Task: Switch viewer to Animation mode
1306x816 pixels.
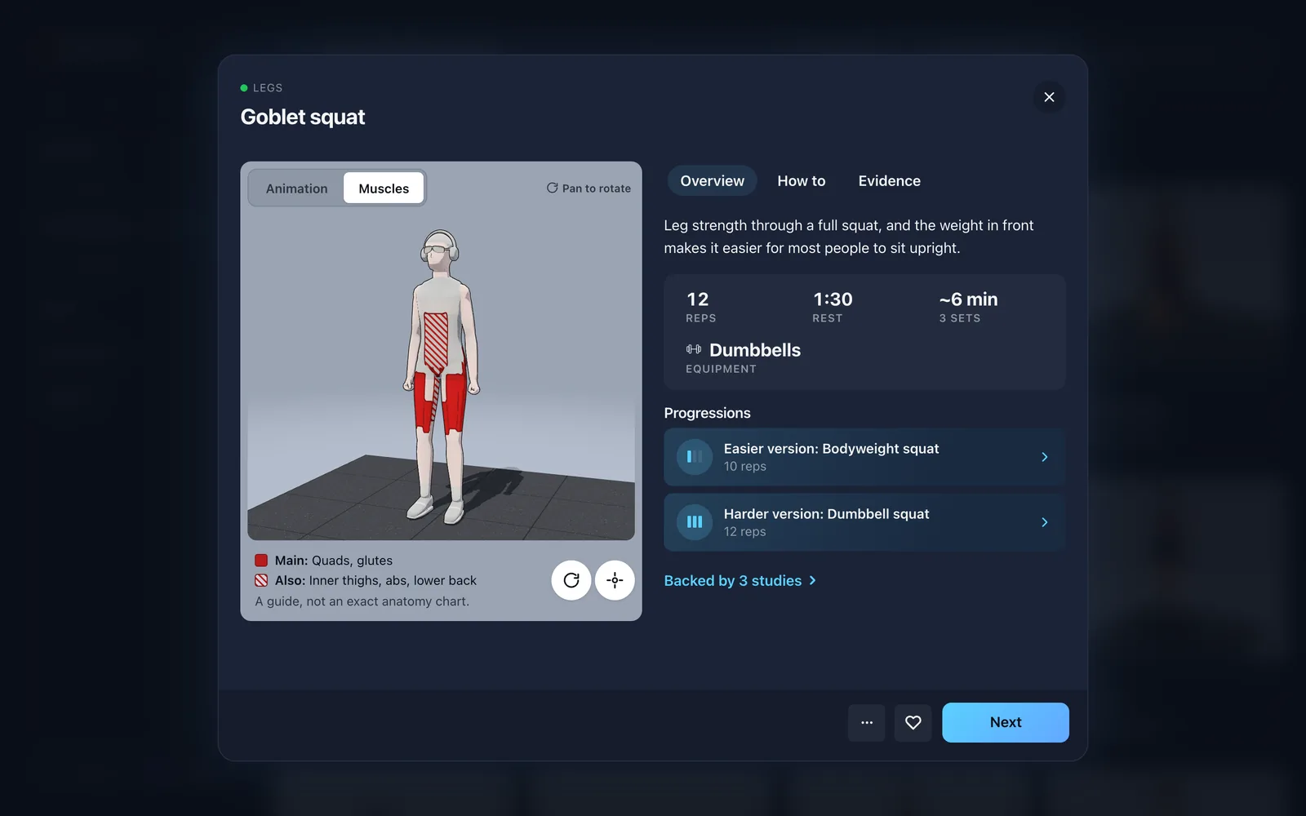Action: coord(296,188)
